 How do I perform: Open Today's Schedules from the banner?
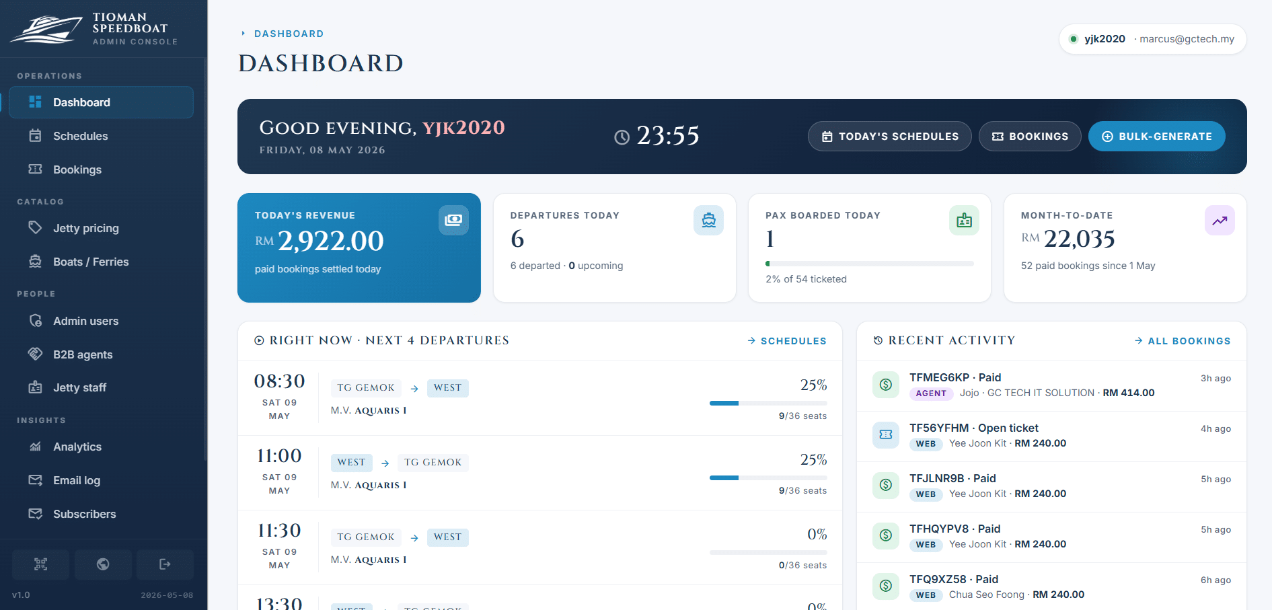click(x=890, y=137)
